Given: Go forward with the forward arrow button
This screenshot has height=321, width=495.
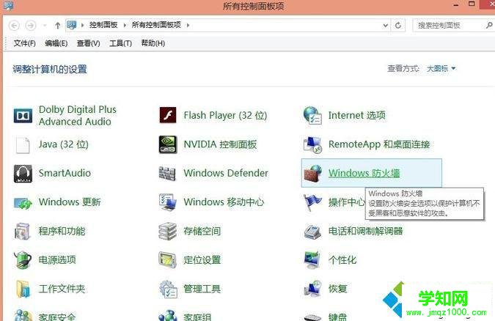Looking at the screenshot, I should coord(31,25).
